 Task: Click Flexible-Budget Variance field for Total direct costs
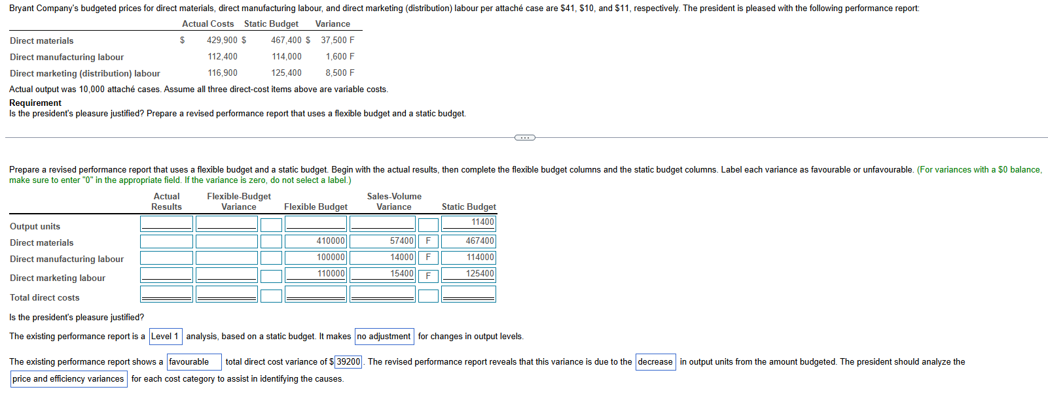[x=226, y=294]
